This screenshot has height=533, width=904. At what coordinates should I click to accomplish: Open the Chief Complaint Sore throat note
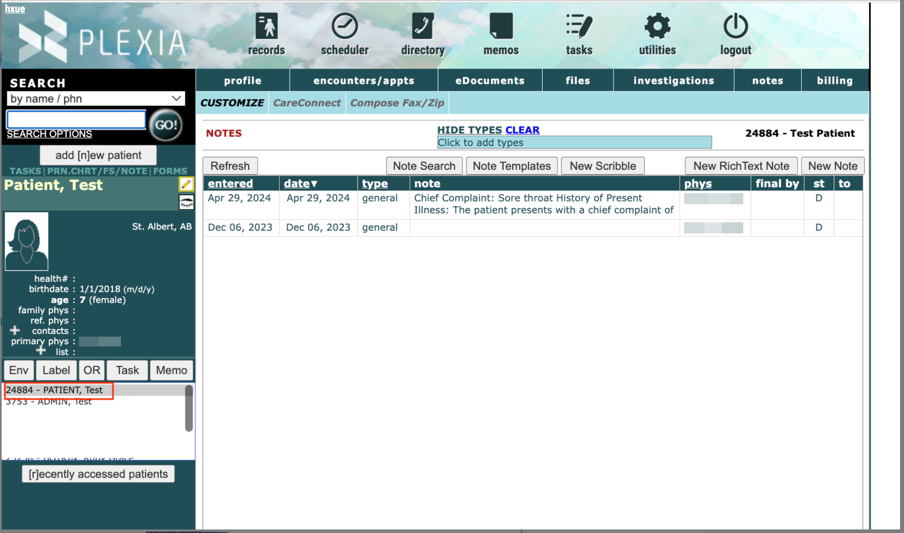544,204
